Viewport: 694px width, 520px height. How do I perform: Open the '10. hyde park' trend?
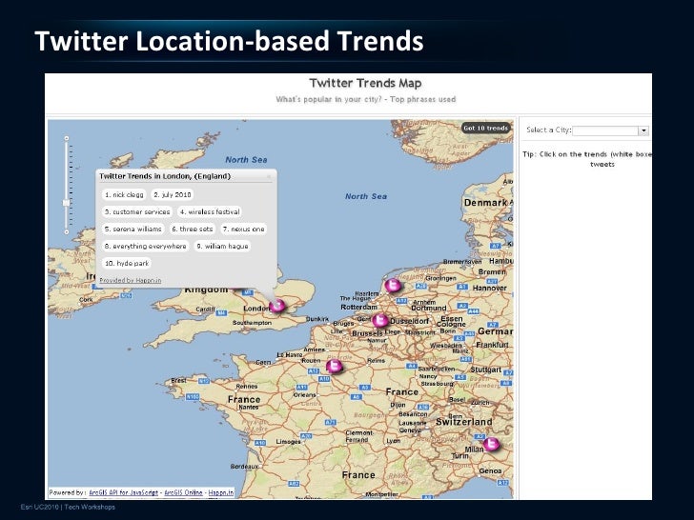(x=127, y=263)
